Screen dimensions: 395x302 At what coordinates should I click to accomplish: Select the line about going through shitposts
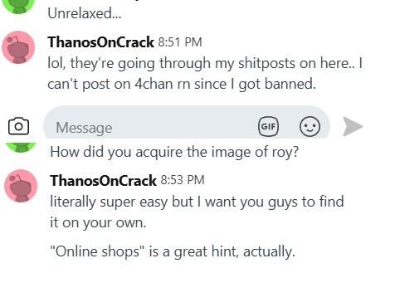tap(205, 63)
